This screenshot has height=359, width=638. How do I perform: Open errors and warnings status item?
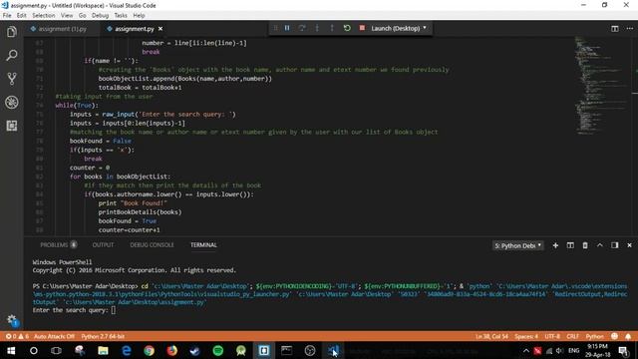(17, 337)
